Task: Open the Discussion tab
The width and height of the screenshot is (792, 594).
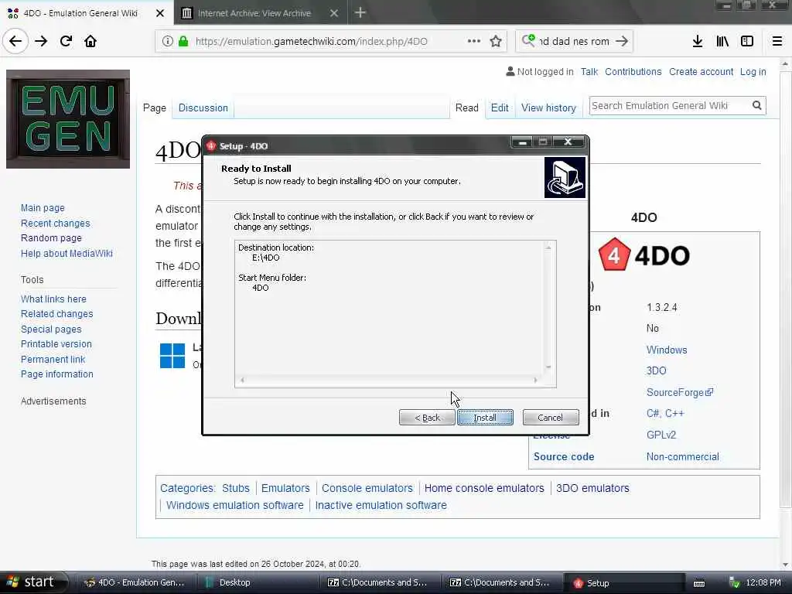Action: [x=203, y=108]
